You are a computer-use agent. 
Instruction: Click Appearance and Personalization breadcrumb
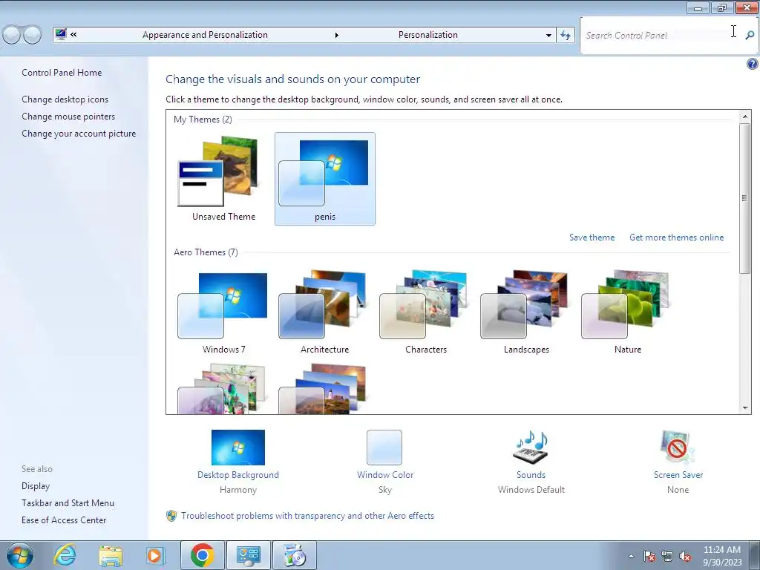pyautogui.click(x=205, y=35)
